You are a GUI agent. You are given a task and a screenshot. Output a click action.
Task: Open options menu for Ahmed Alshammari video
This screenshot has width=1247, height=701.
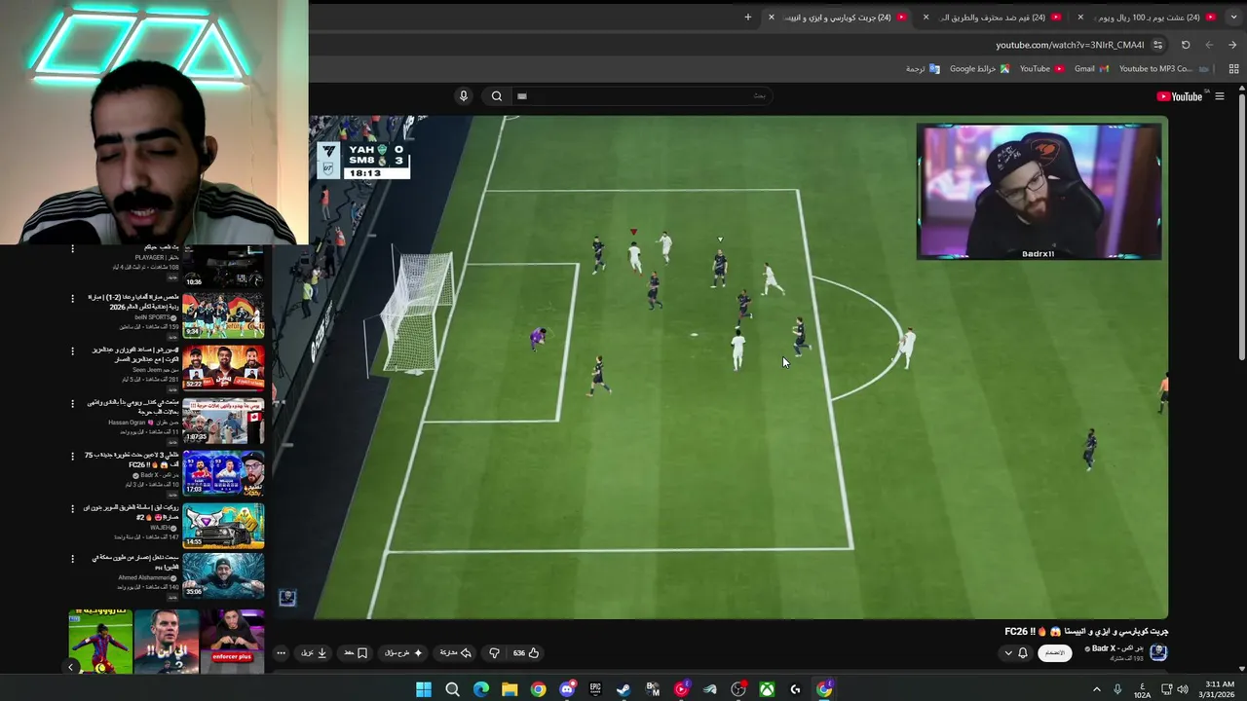pos(72,559)
